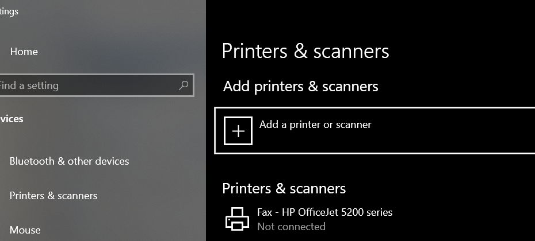Click the Devices category header in the sidebar

12,119
